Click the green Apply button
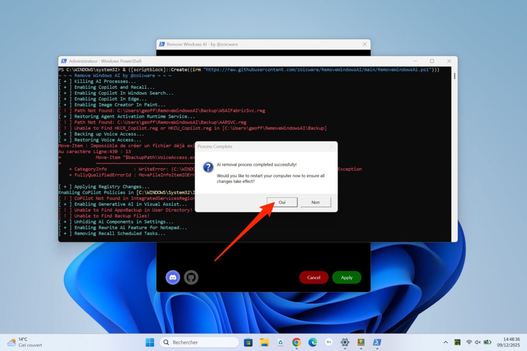Image resolution: width=527 pixels, height=351 pixels. pyautogui.click(x=346, y=277)
